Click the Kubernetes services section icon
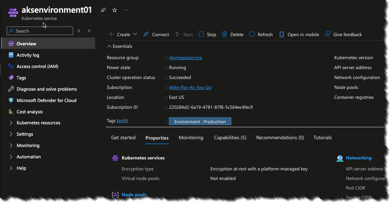Screen dimensions: 391x203 pyautogui.click(x=115, y=158)
